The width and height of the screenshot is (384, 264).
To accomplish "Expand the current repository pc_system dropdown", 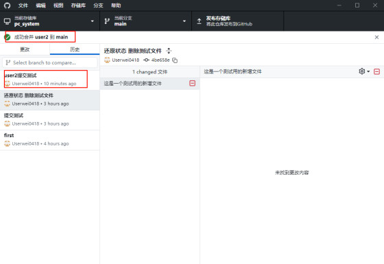I will coord(49,21).
